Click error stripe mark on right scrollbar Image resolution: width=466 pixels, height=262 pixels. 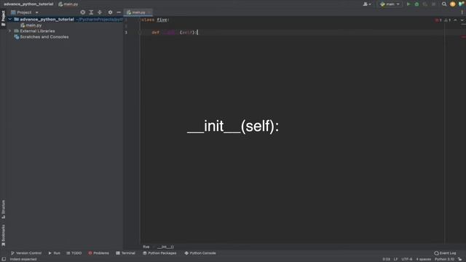tap(463, 37)
